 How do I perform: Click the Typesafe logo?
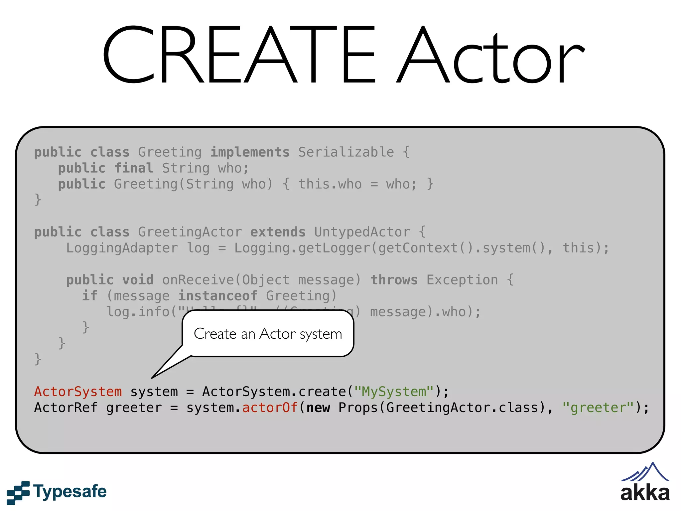57,492
